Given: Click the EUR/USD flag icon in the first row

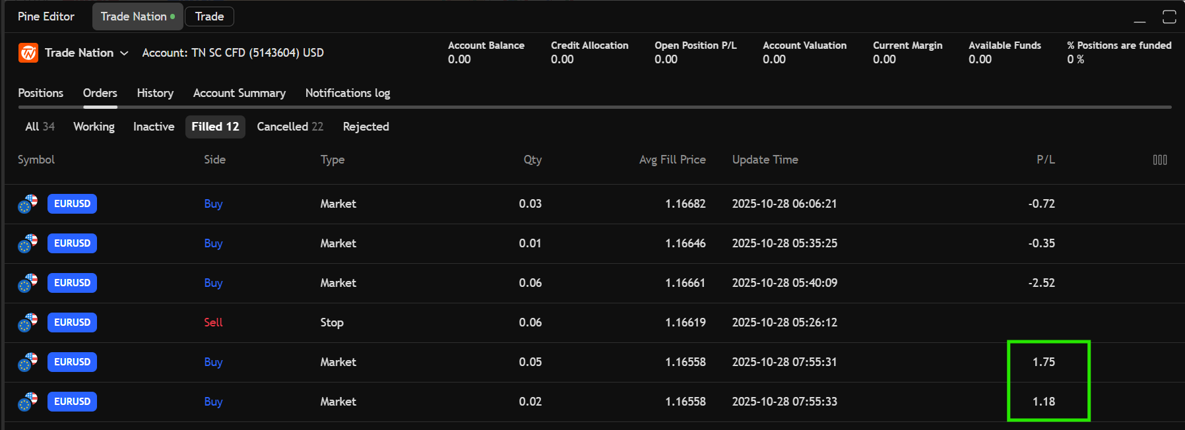Looking at the screenshot, I should click(28, 204).
